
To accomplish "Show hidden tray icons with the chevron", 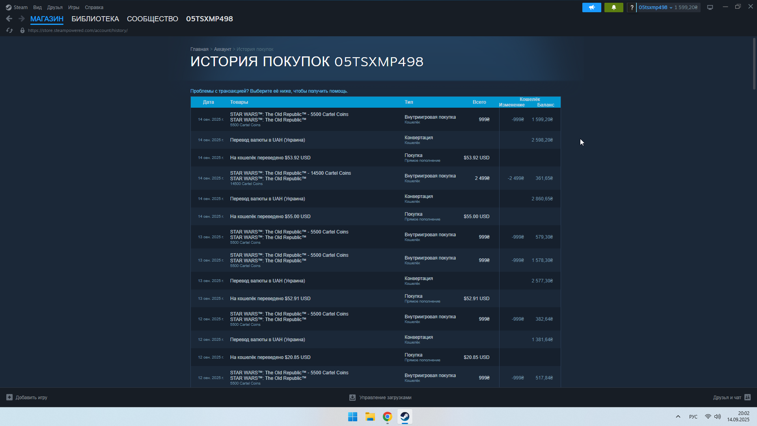I will (x=678, y=417).
